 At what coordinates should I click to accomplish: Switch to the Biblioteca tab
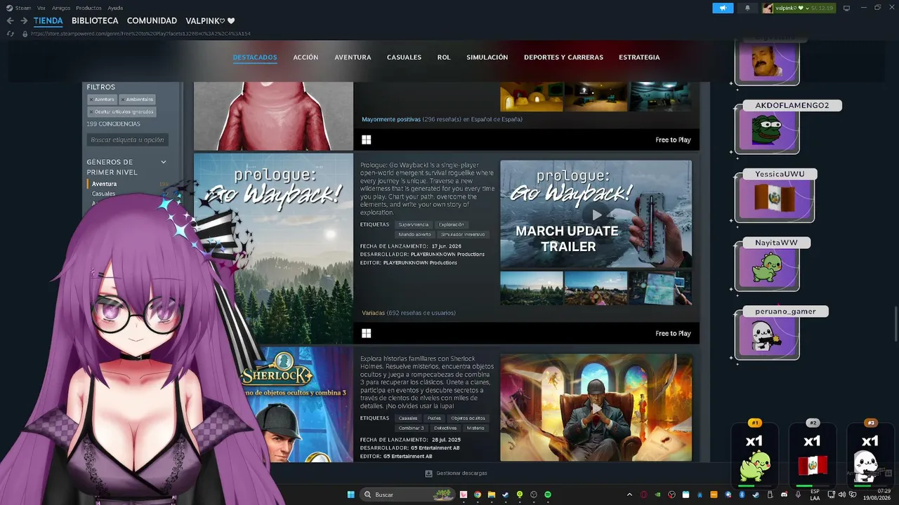95,21
